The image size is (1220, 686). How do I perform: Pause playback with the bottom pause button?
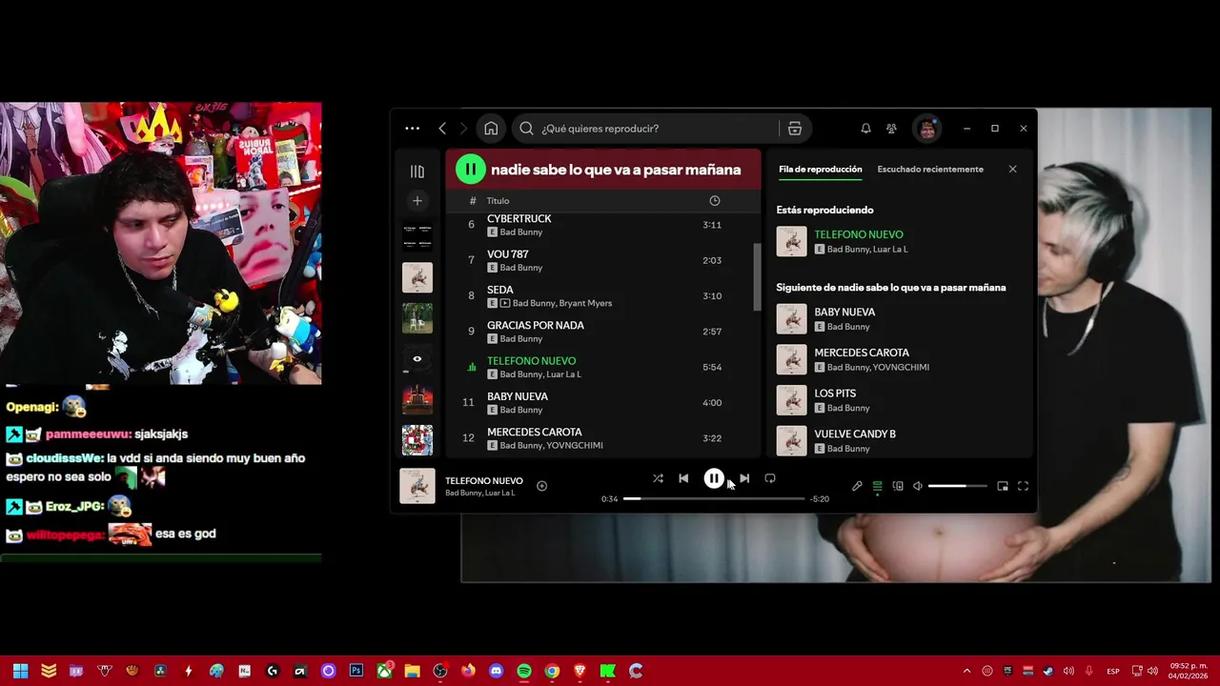click(x=713, y=478)
